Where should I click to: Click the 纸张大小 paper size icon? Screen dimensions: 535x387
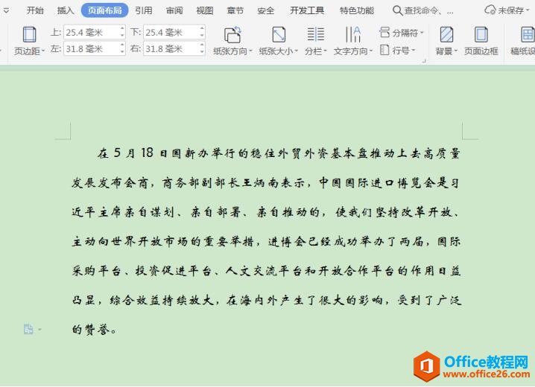[x=279, y=34]
